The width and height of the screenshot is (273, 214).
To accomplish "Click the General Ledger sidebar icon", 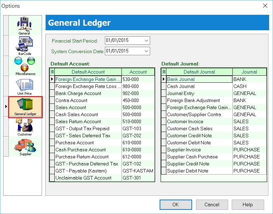I will pos(25,107).
